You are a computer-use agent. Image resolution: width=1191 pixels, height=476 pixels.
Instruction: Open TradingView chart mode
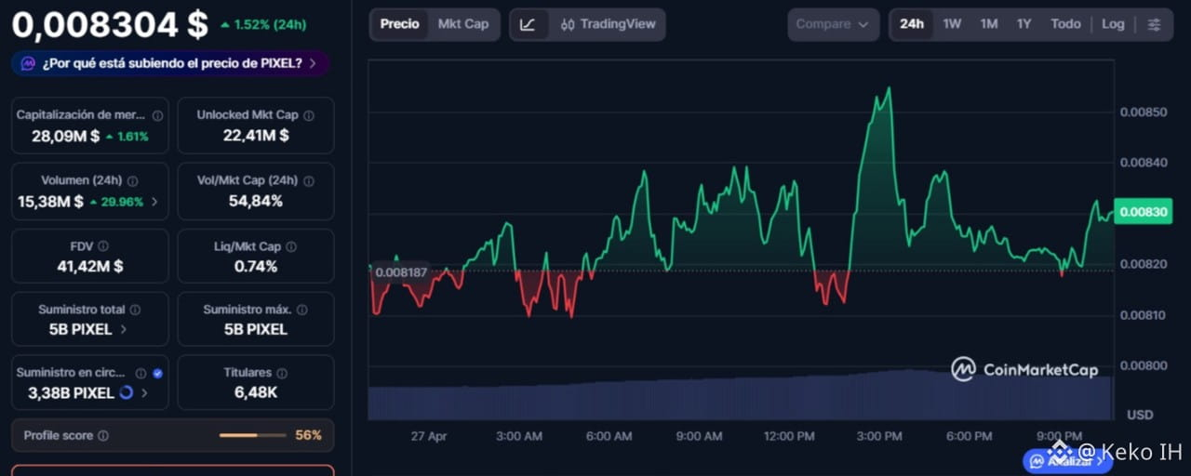pos(608,24)
